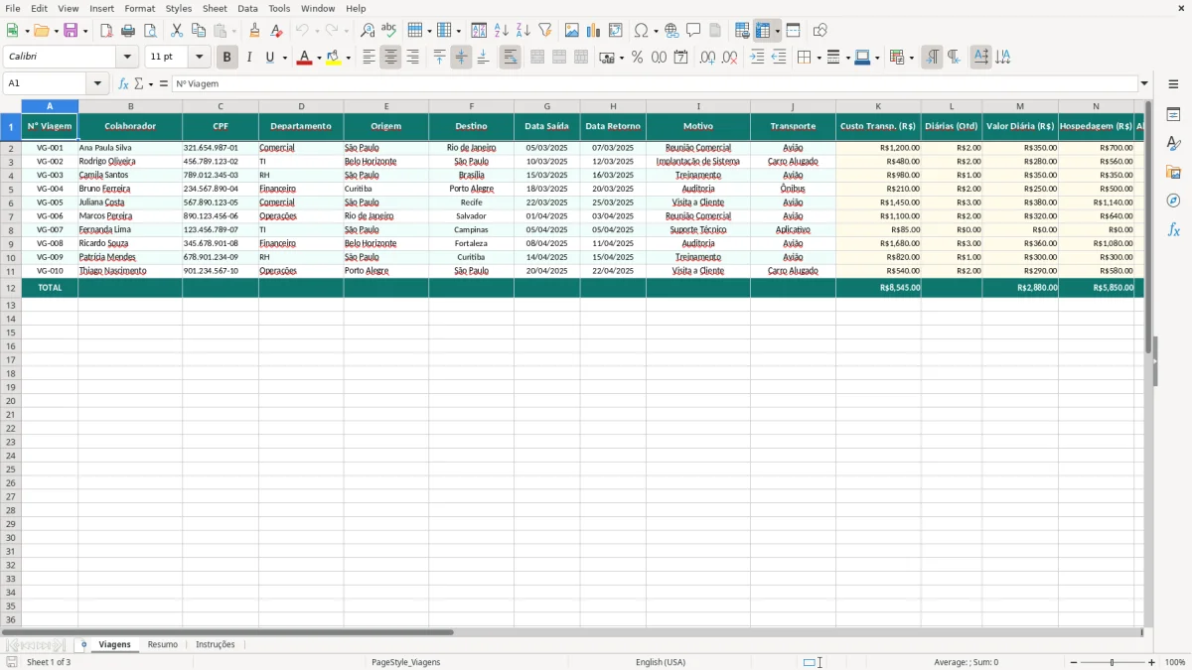Toggle Underline formatting
This screenshot has height=670, width=1192.
(x=269, y=58)
